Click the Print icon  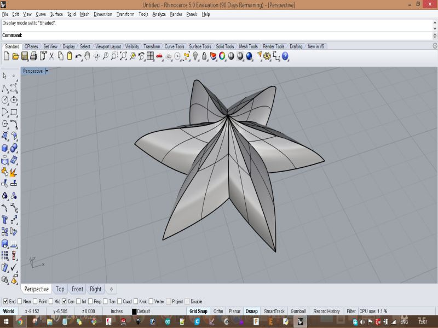click(x=33, y=56)
